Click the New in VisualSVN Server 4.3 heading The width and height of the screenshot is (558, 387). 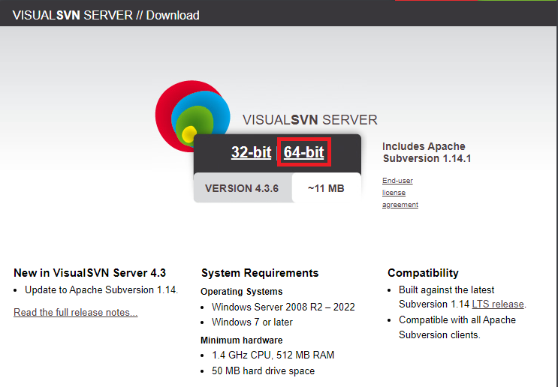[x=89, y=273]
